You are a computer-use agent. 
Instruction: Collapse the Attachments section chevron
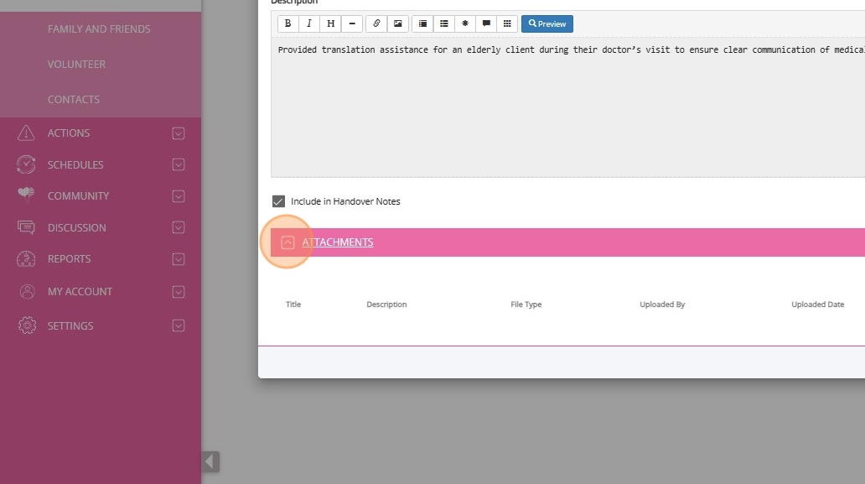[x=287, y=242]
